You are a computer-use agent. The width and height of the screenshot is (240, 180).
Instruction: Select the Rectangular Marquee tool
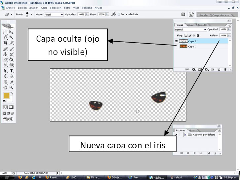[x=5, y=32]
